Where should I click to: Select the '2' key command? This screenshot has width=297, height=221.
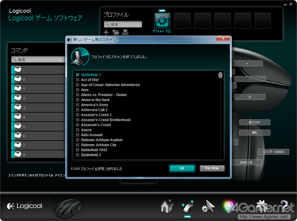[38, 98]
